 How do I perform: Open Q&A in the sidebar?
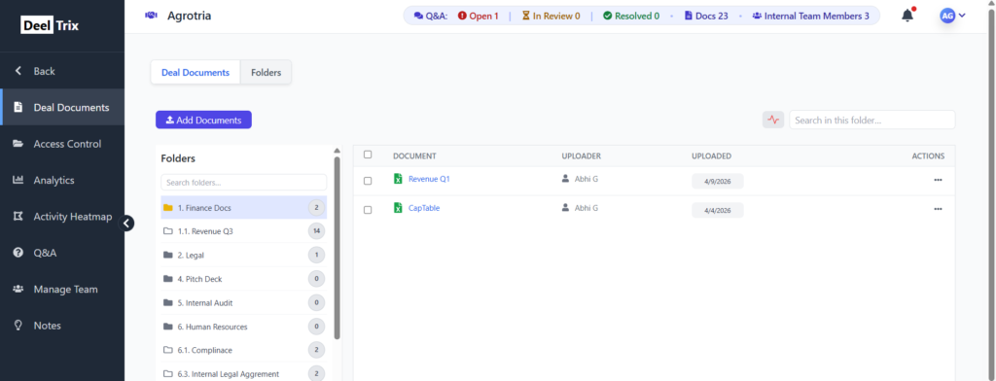[x=62, y=253]
